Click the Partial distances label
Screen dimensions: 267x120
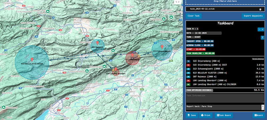pyautogui.click(x=258, y=59)
